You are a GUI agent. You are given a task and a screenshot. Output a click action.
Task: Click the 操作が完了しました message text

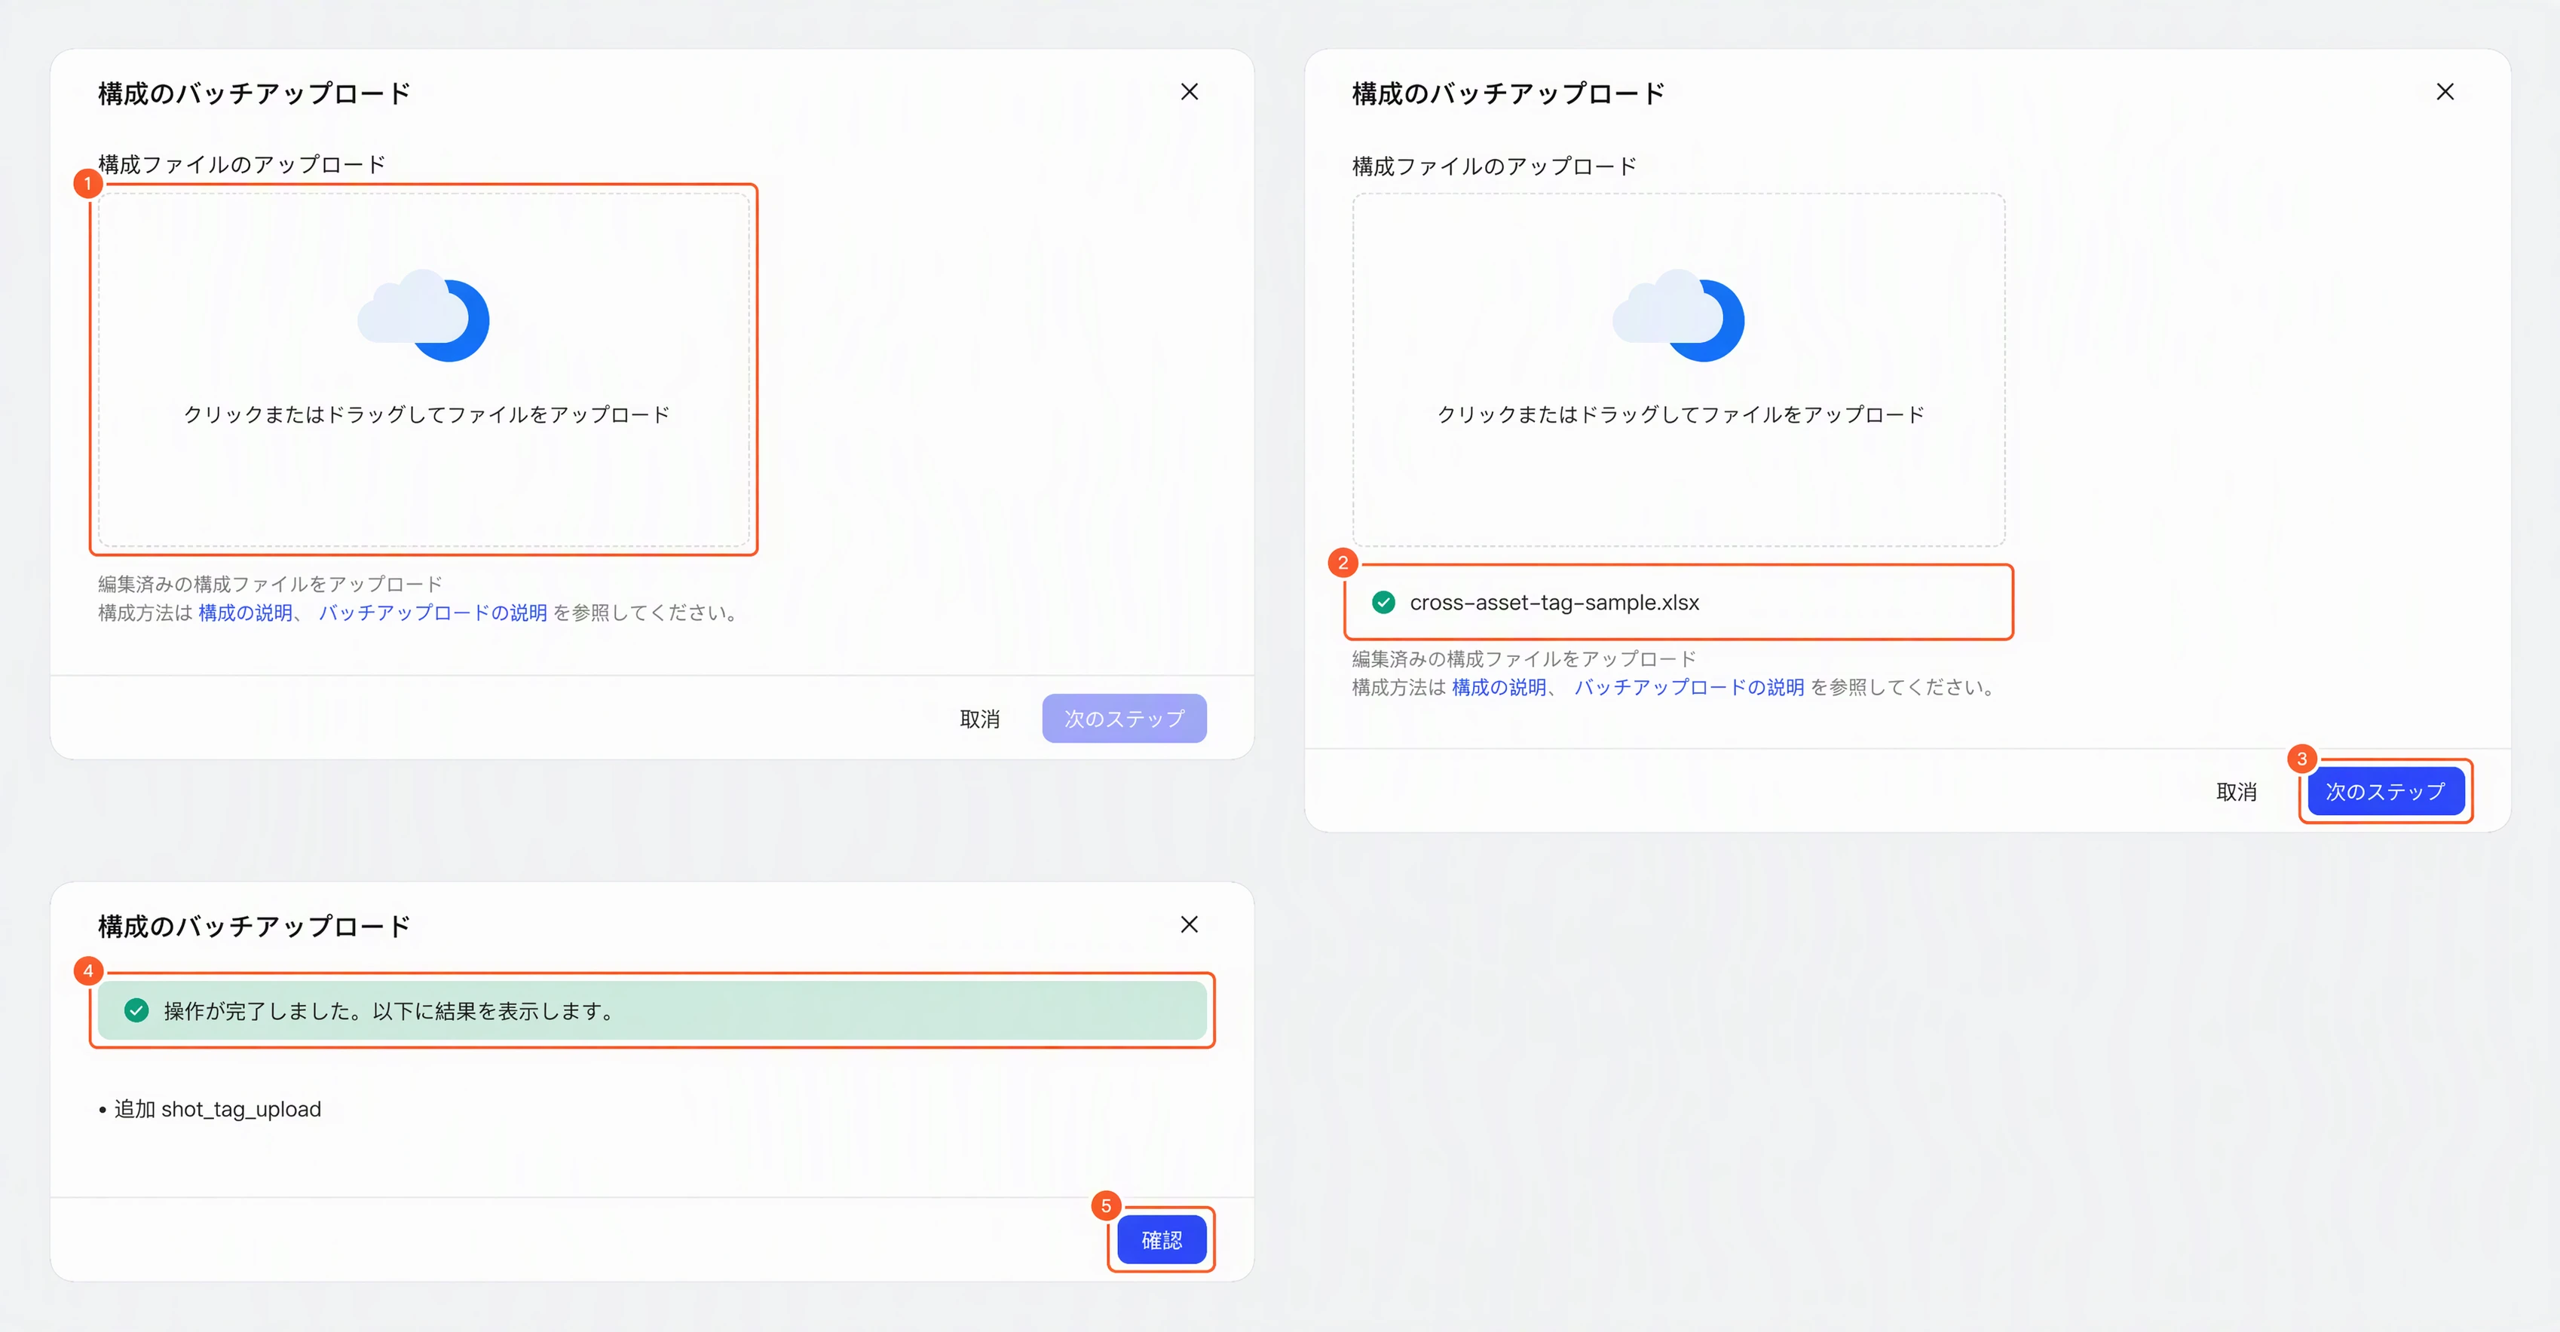coord(390,1010)
